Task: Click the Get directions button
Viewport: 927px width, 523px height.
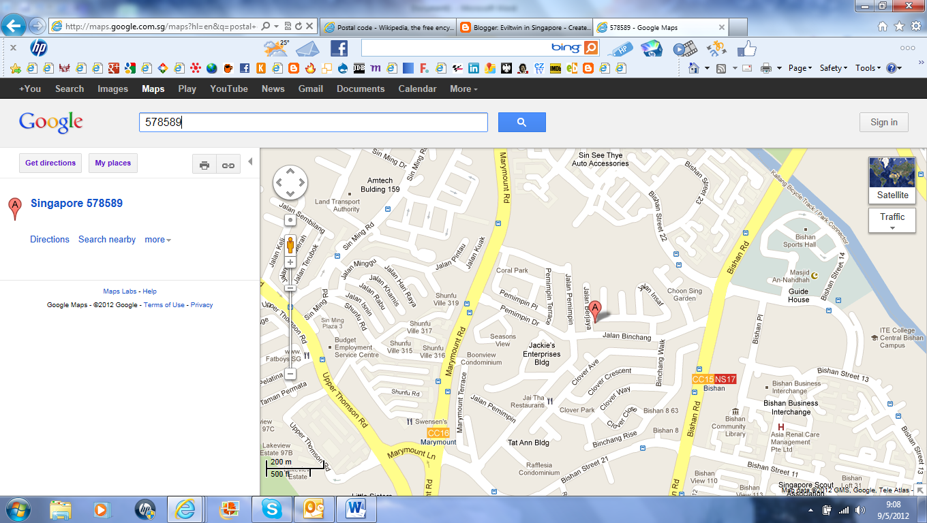Action: [49, 163]
